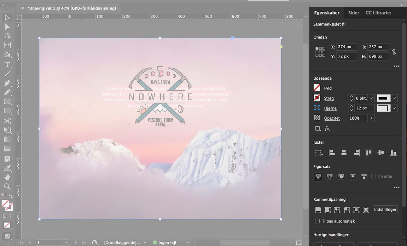Image resolution: width=407 pixels, height=246 pixels.
Task: Open the stroke weight dropdown
Action: tap(371, 98)
